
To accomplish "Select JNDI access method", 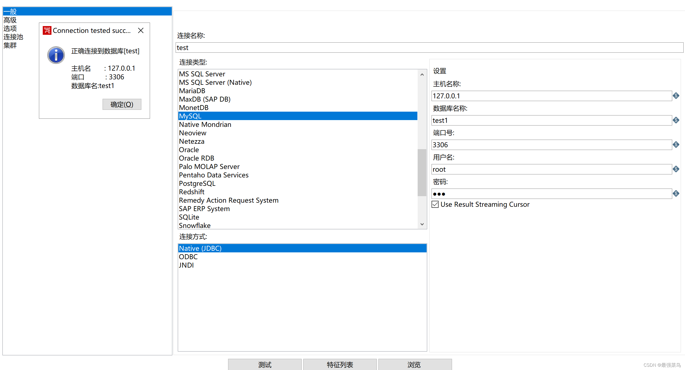I will pos(302,265).
